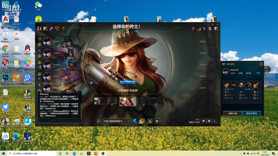Image resolution: width=278 pixels, height=156 pixels.
Task: Click first enemy banned champion icon top-right
Action: [x=193, y=29]
